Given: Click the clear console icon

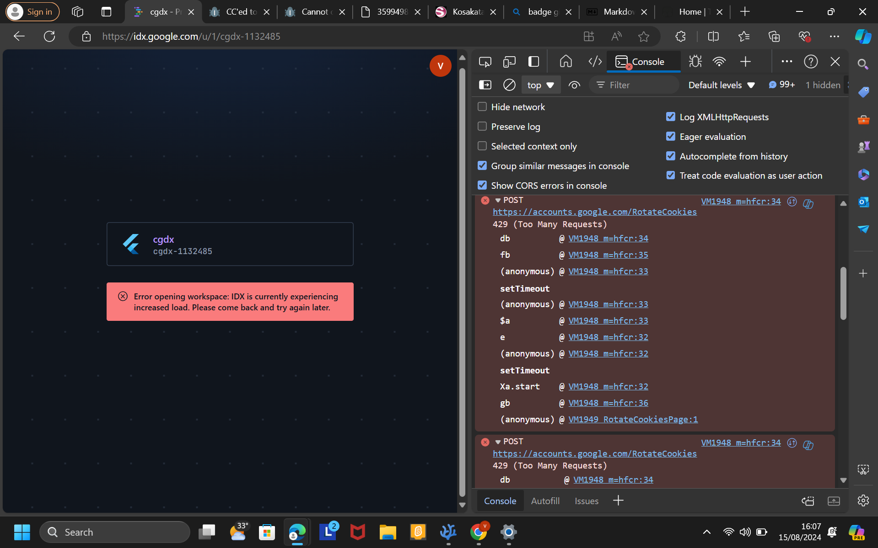Looking at the screenshot, I should coord(509,85).
